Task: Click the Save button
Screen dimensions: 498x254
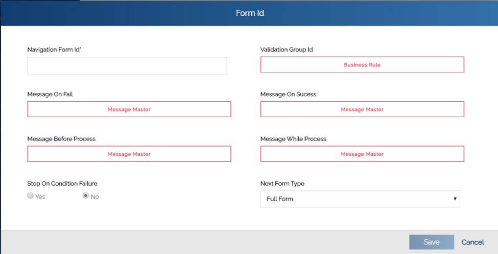Action: point(432,242)
